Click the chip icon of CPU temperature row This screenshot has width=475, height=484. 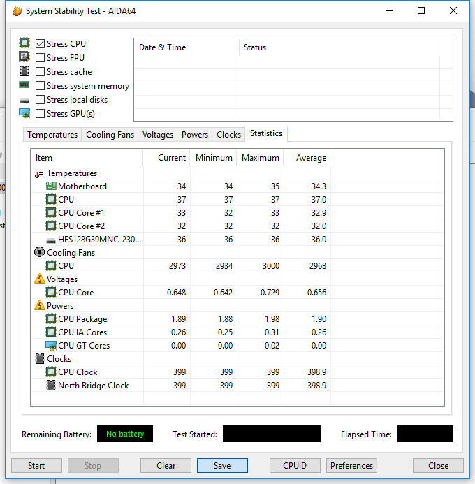(x=51, y=200)
